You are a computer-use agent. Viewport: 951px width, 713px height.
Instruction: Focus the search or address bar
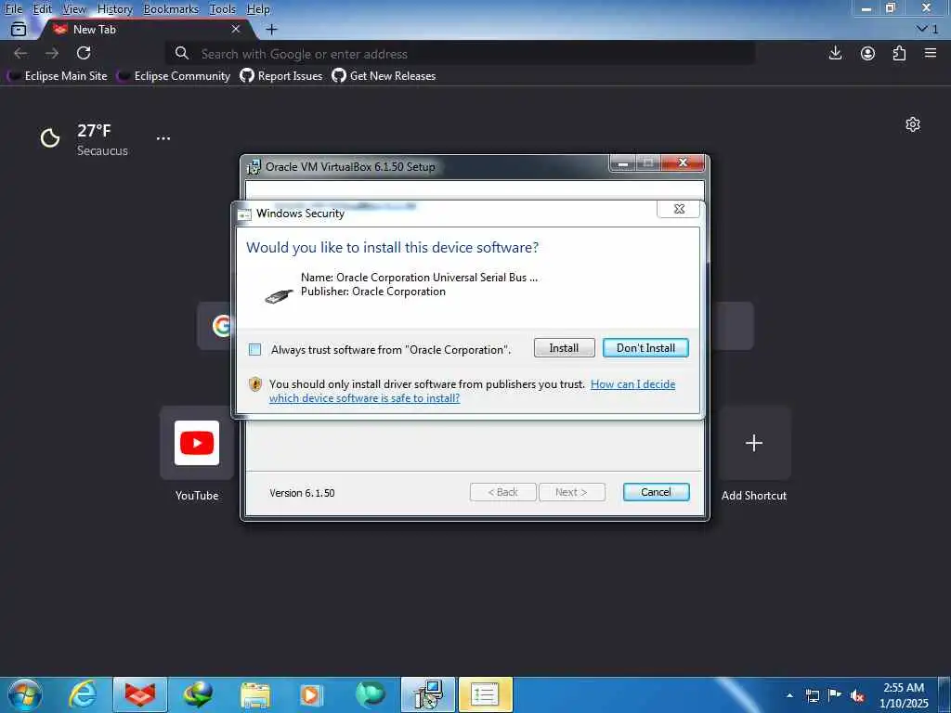click(461, 53)
